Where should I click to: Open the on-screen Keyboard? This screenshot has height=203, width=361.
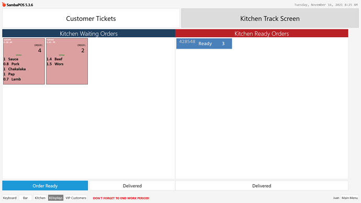click(9, 198)
